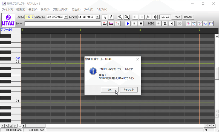Toggle the 'P' display button
The image size is (219, 132).
pyautogui.click(x=15, y=126)
